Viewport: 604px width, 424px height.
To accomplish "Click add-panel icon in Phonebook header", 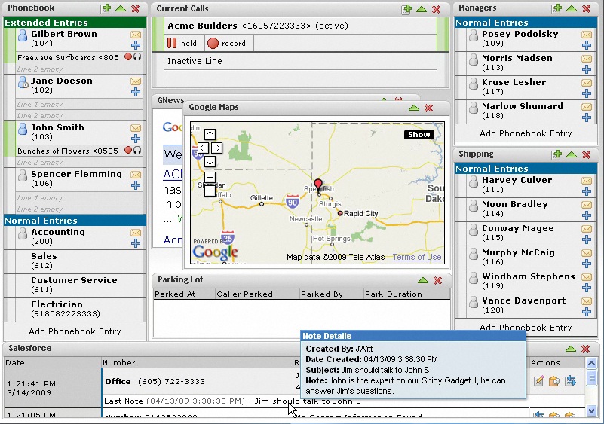I will (106, 8).
